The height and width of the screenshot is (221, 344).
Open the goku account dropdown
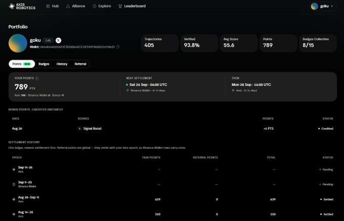tap(323, 6)
